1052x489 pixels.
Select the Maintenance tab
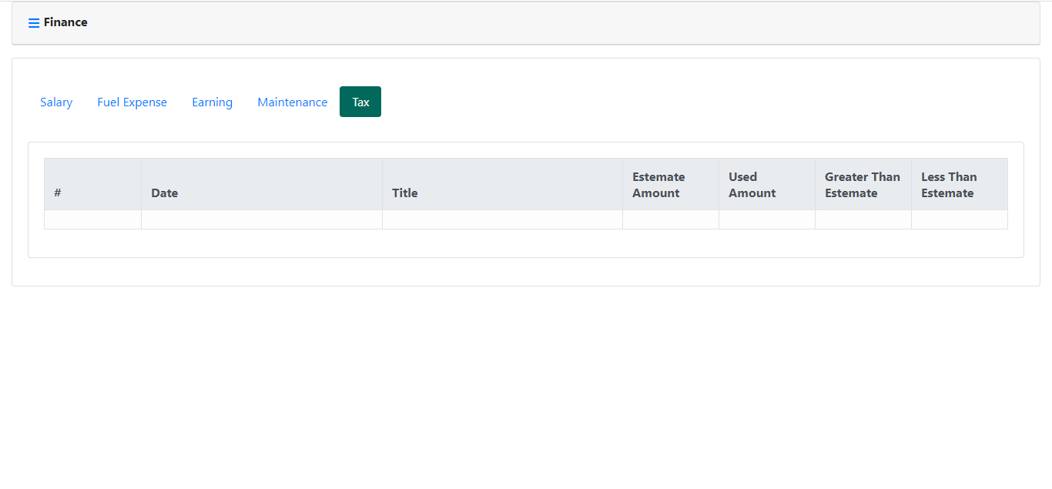coord(292,102)
